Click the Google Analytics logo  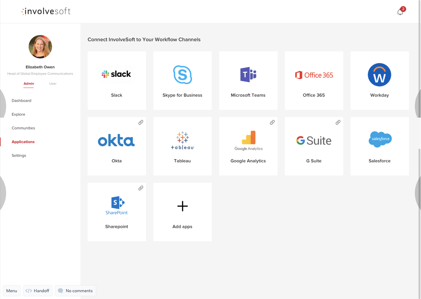coord(248,141)
